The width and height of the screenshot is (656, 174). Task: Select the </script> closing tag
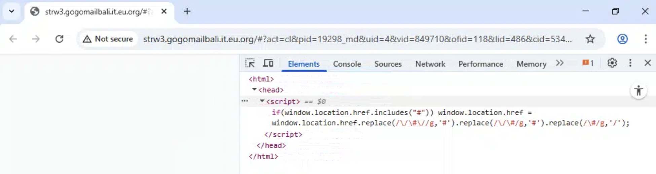pos(283,134)
